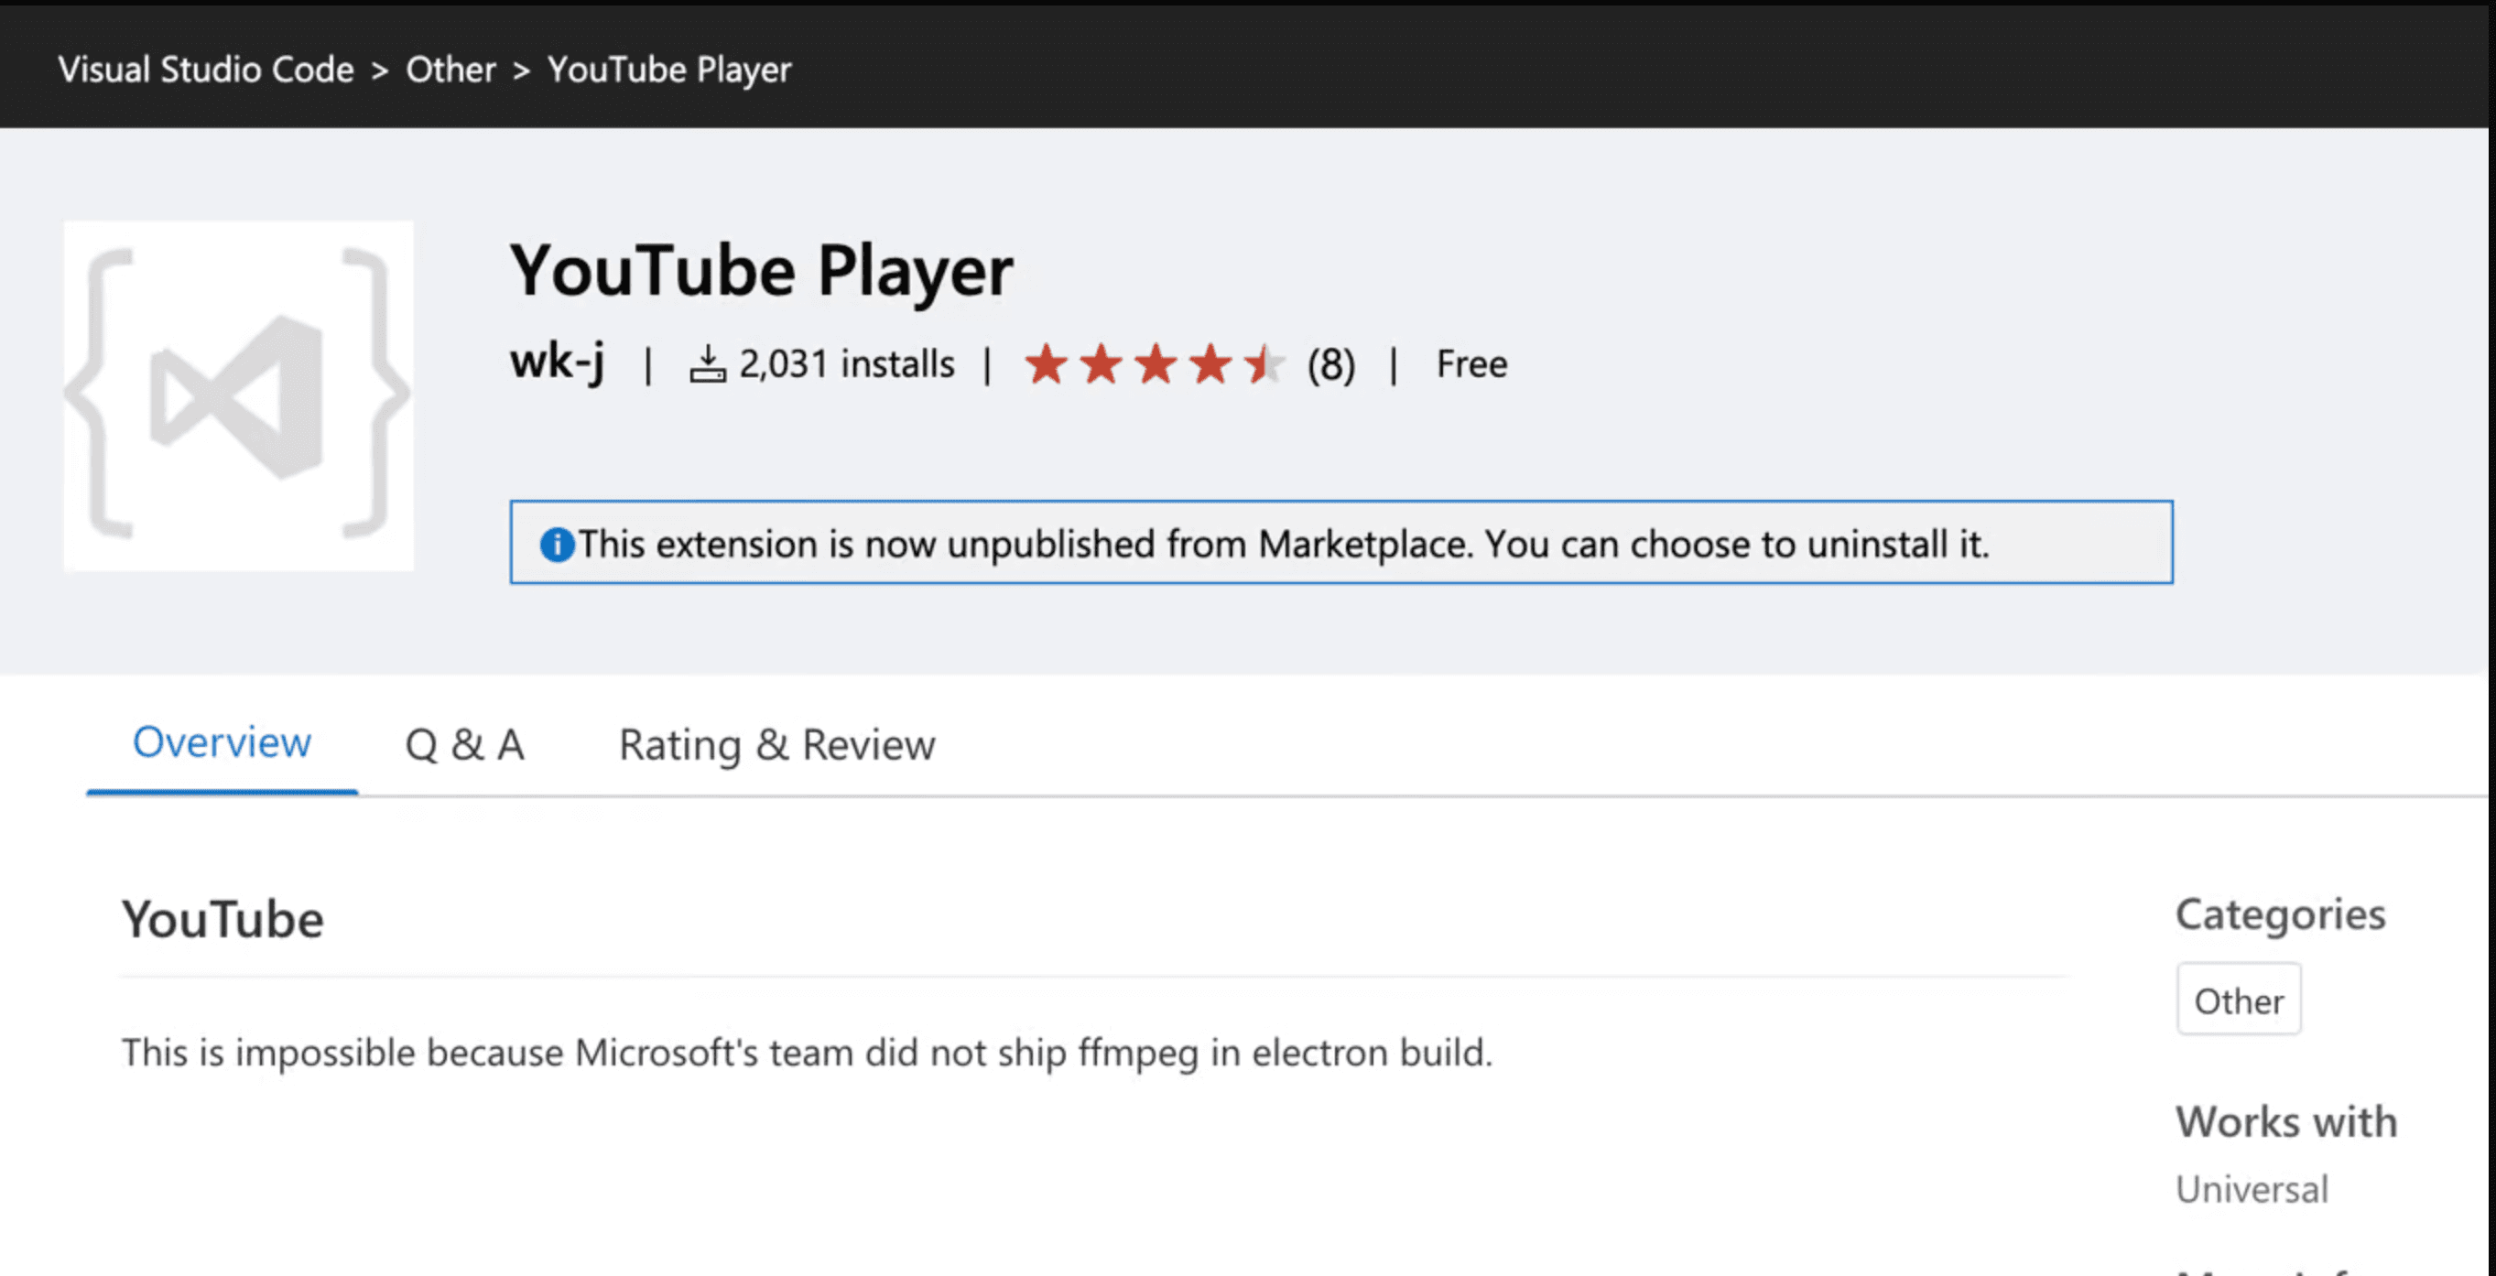Click the YouTube Player extension logo
This screenshot has width=2496, height=1276.
[238, 395]
